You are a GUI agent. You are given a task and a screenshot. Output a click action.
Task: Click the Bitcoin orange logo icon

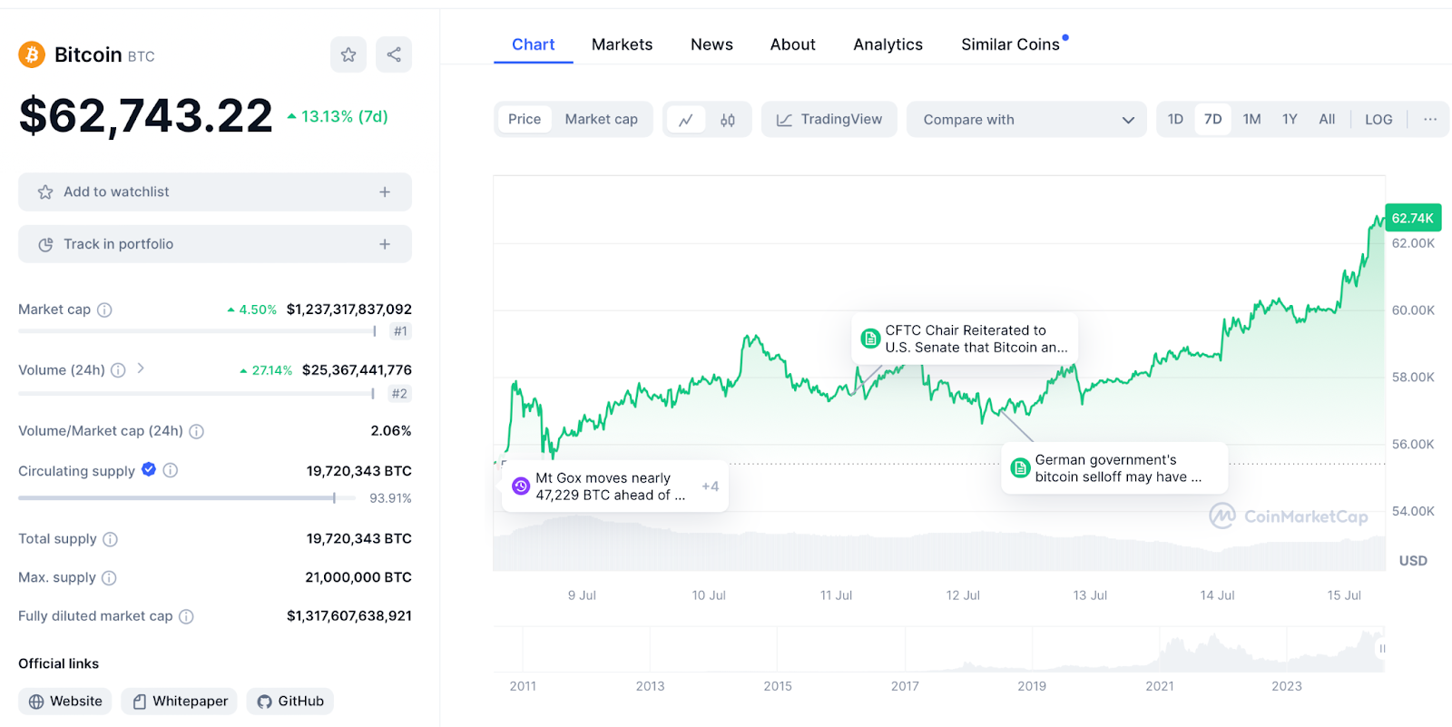[32, 54]
